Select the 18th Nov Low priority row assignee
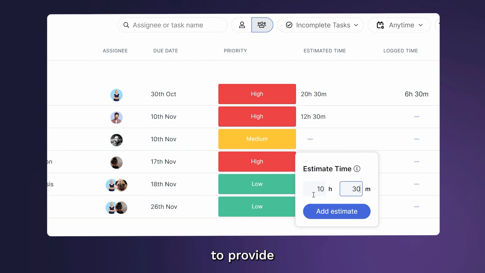 point(116,184)
